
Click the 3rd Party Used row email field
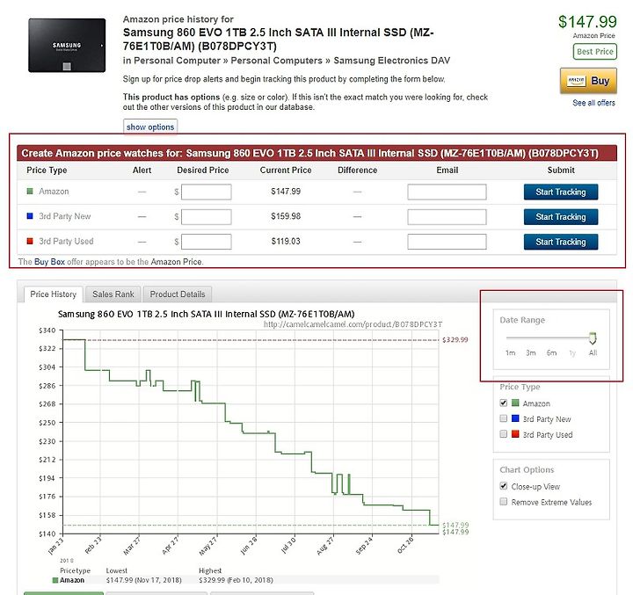[447, 242]
